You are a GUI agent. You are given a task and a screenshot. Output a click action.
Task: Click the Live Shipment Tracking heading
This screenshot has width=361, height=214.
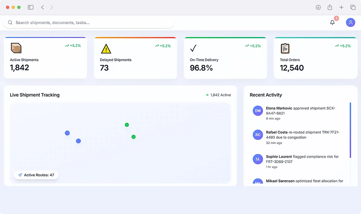click(x=35, y=95)
